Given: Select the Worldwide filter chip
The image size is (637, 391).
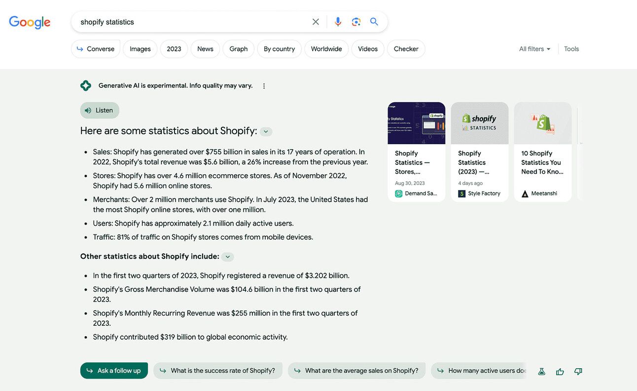Looking at the screenshot, I should [326, 49].
